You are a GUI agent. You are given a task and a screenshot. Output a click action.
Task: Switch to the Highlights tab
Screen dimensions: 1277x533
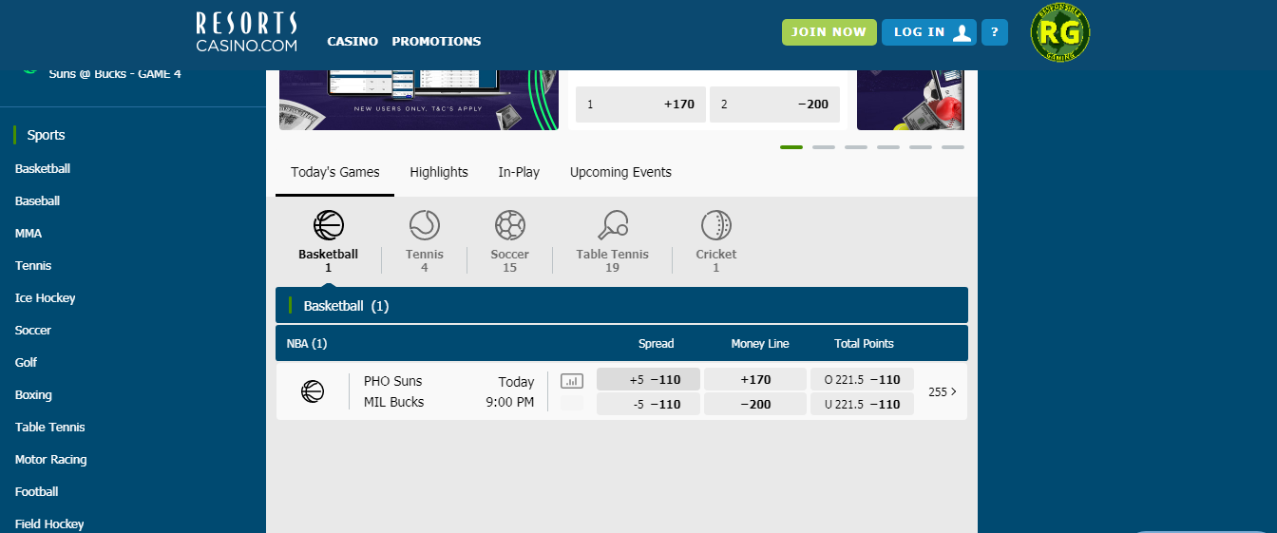pyautogui.click(x=439, y=173)
